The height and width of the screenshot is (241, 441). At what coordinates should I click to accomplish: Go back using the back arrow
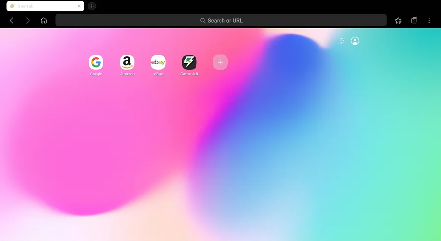12,20
